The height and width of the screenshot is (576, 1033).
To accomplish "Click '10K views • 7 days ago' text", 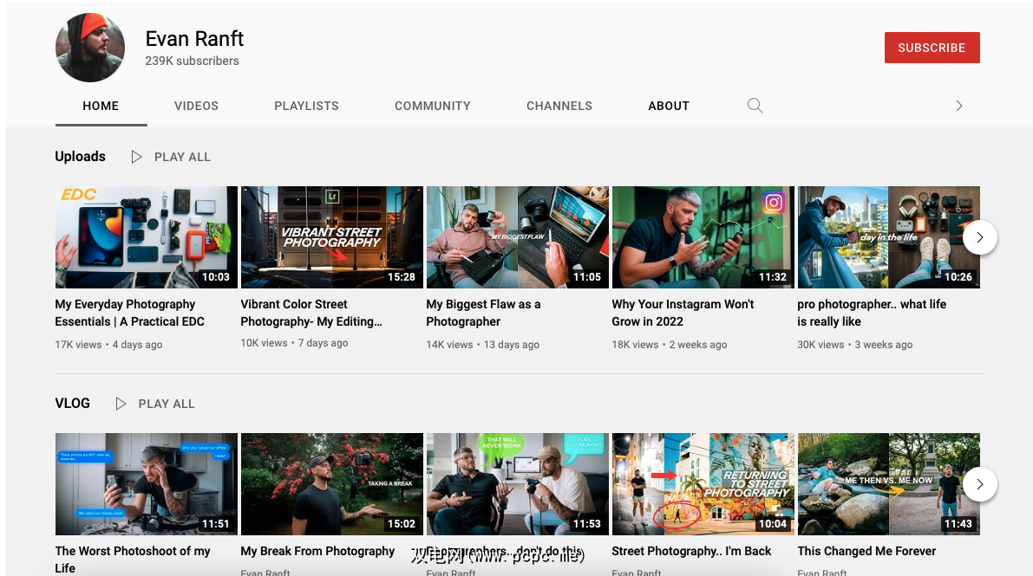I will [295, 343].
